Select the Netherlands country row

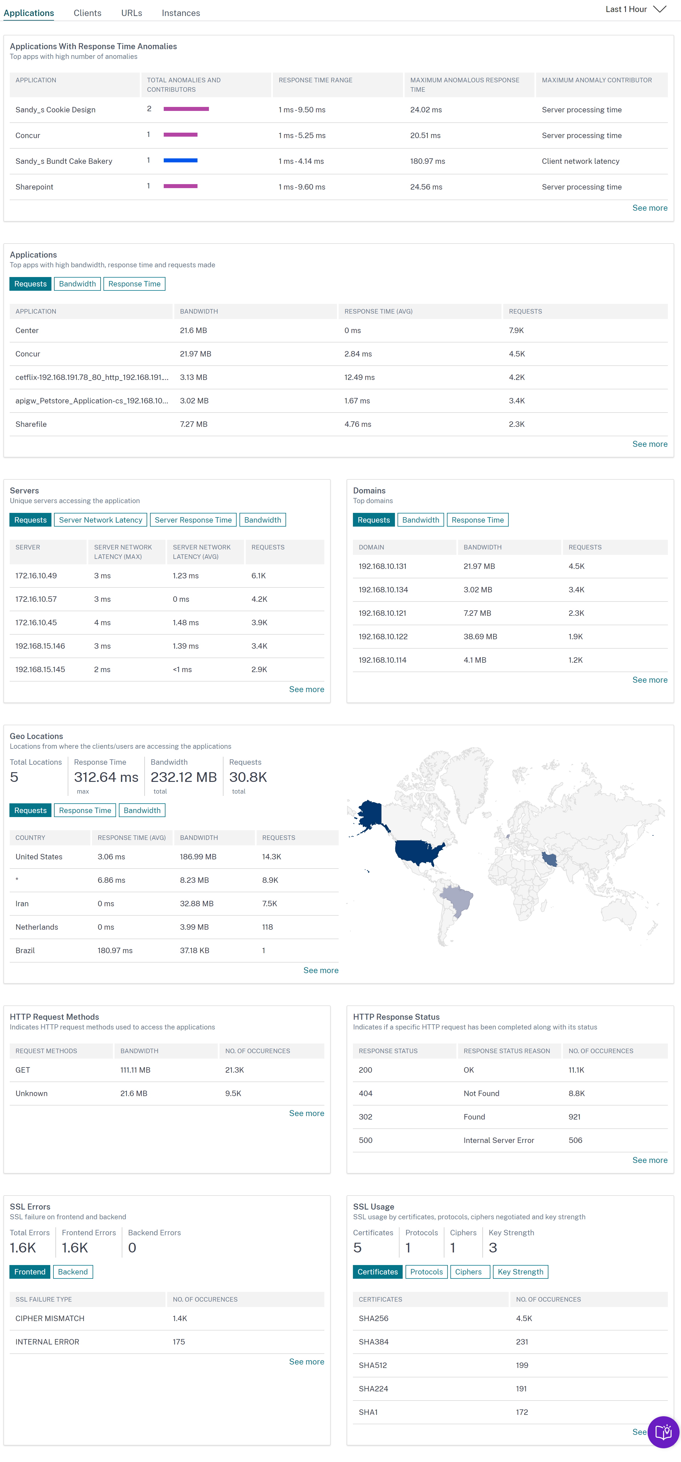click(x=174, y=927)
